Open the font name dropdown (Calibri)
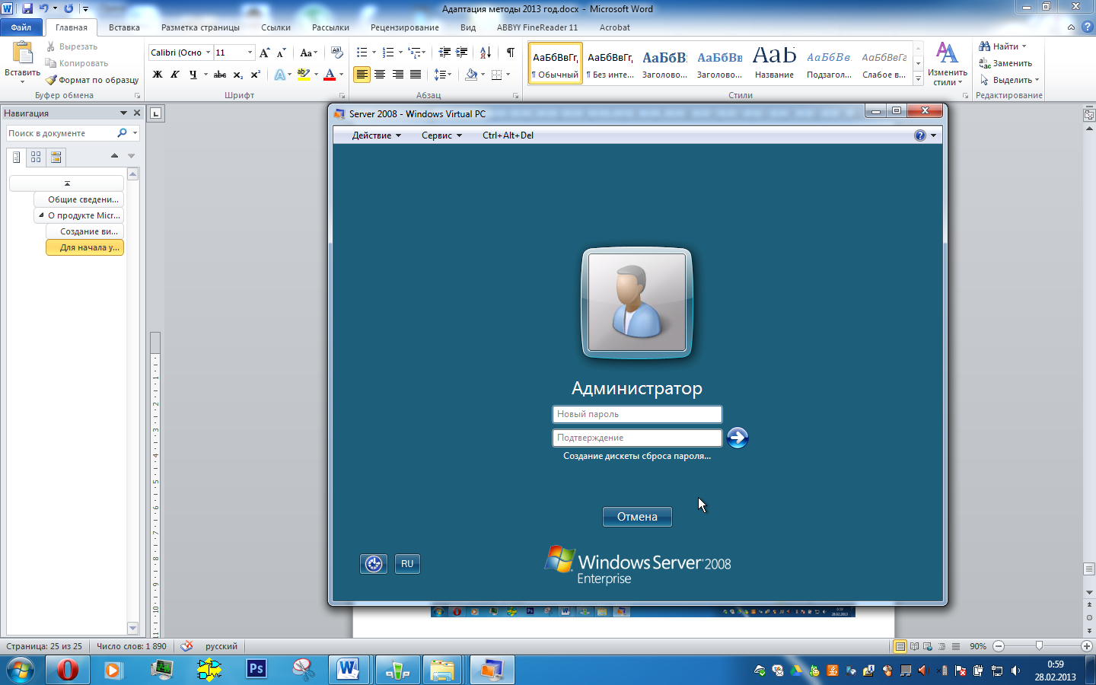1096x685 pixels. click(208, 53)
